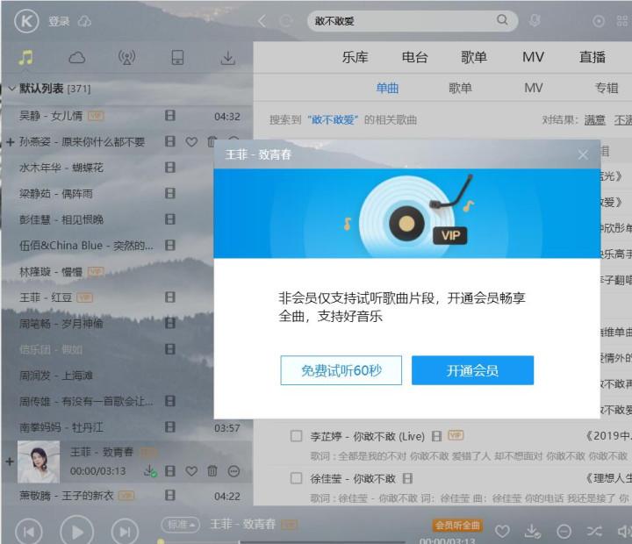
Task: Click the search box containing 敢不敢爱
Action: point(413,21)
